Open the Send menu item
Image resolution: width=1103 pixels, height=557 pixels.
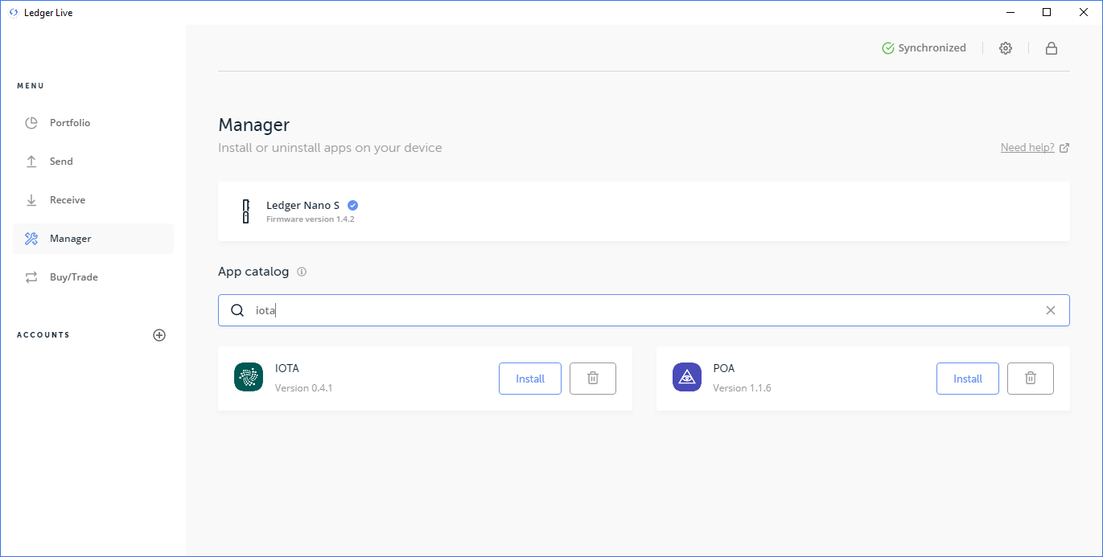click(93, 162)
